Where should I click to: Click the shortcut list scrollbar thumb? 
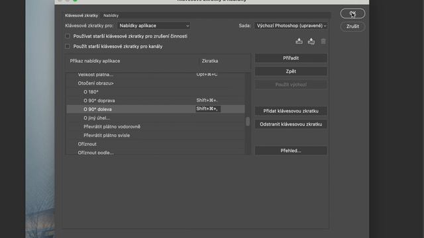(x=248, y=122)
